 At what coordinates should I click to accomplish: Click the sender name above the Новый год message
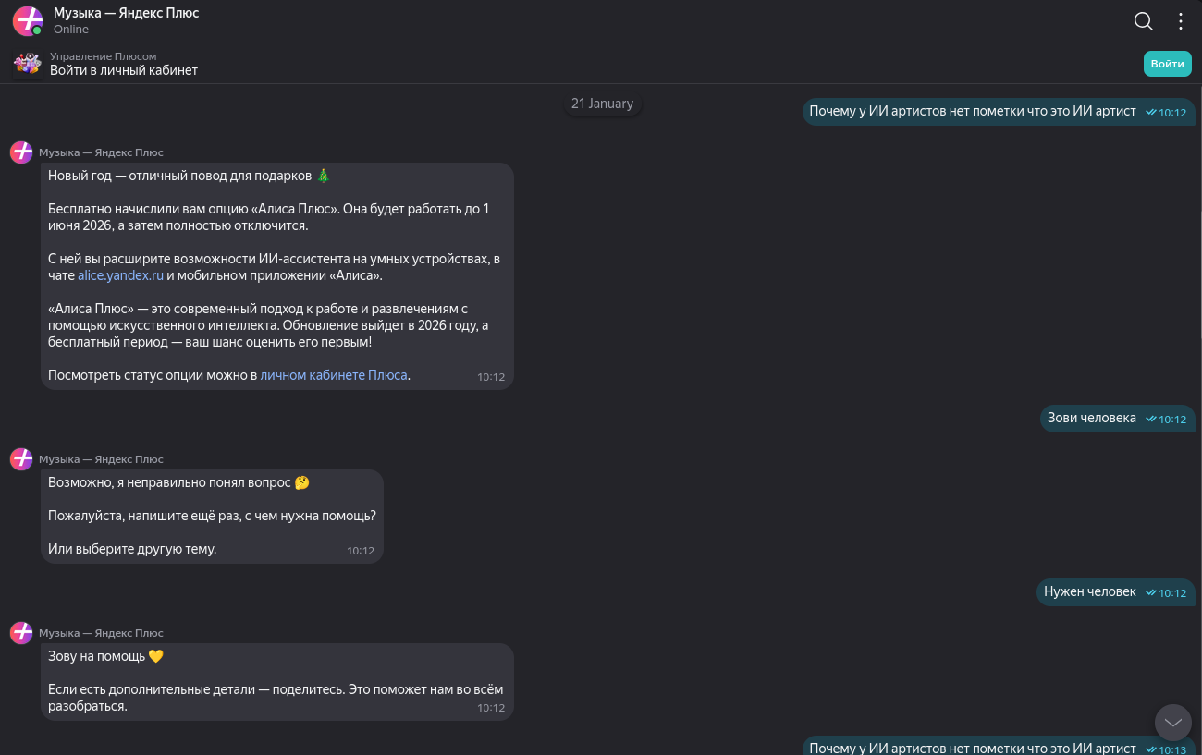coord(101,152)
